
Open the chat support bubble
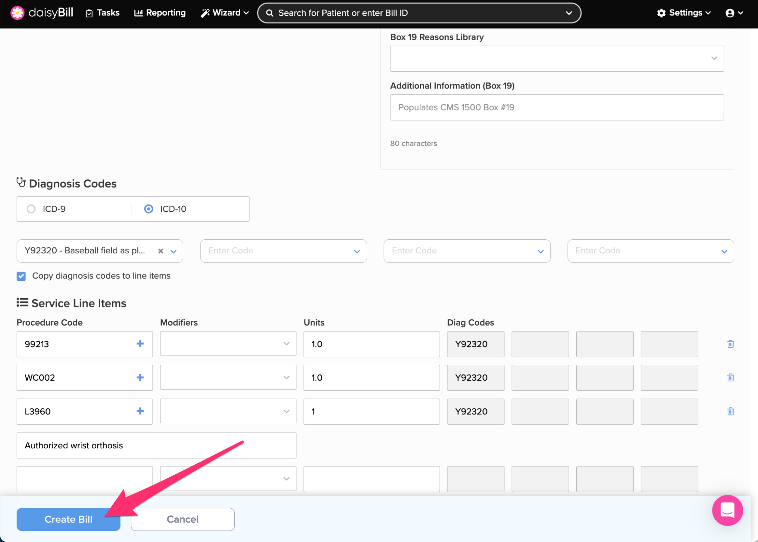point(727,510)
